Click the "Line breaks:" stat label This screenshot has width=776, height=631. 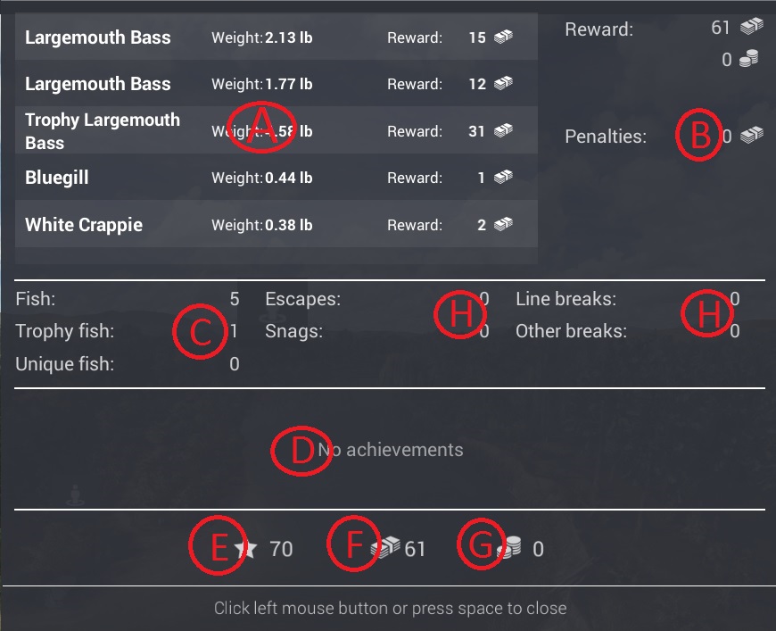pos(565,299)
